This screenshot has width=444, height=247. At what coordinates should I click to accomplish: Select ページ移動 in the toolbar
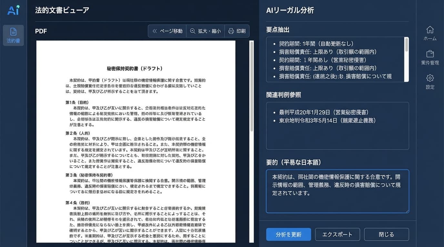(x=167, y=31)
